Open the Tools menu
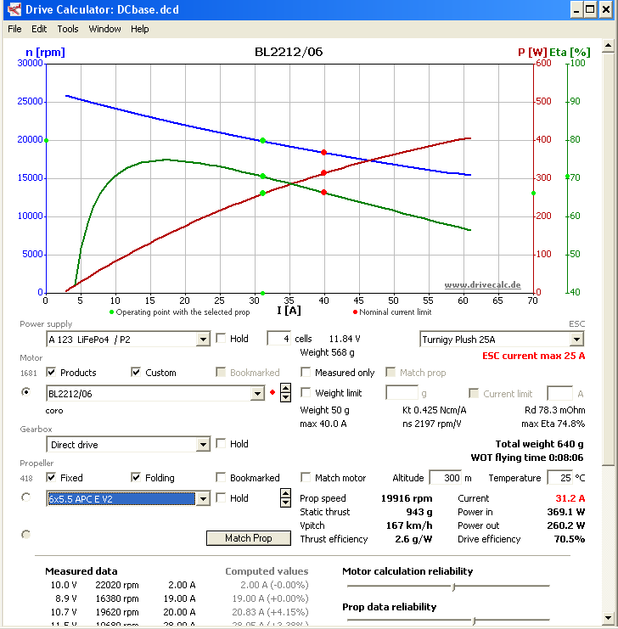Viewport: 618px width, 629px height. click(x=68, y=29)
